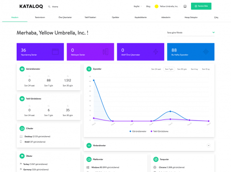231x172 pixels.
Task: Open the Kaydettiklerim tab
Action: pyautogui.click(x=141, y=17)
